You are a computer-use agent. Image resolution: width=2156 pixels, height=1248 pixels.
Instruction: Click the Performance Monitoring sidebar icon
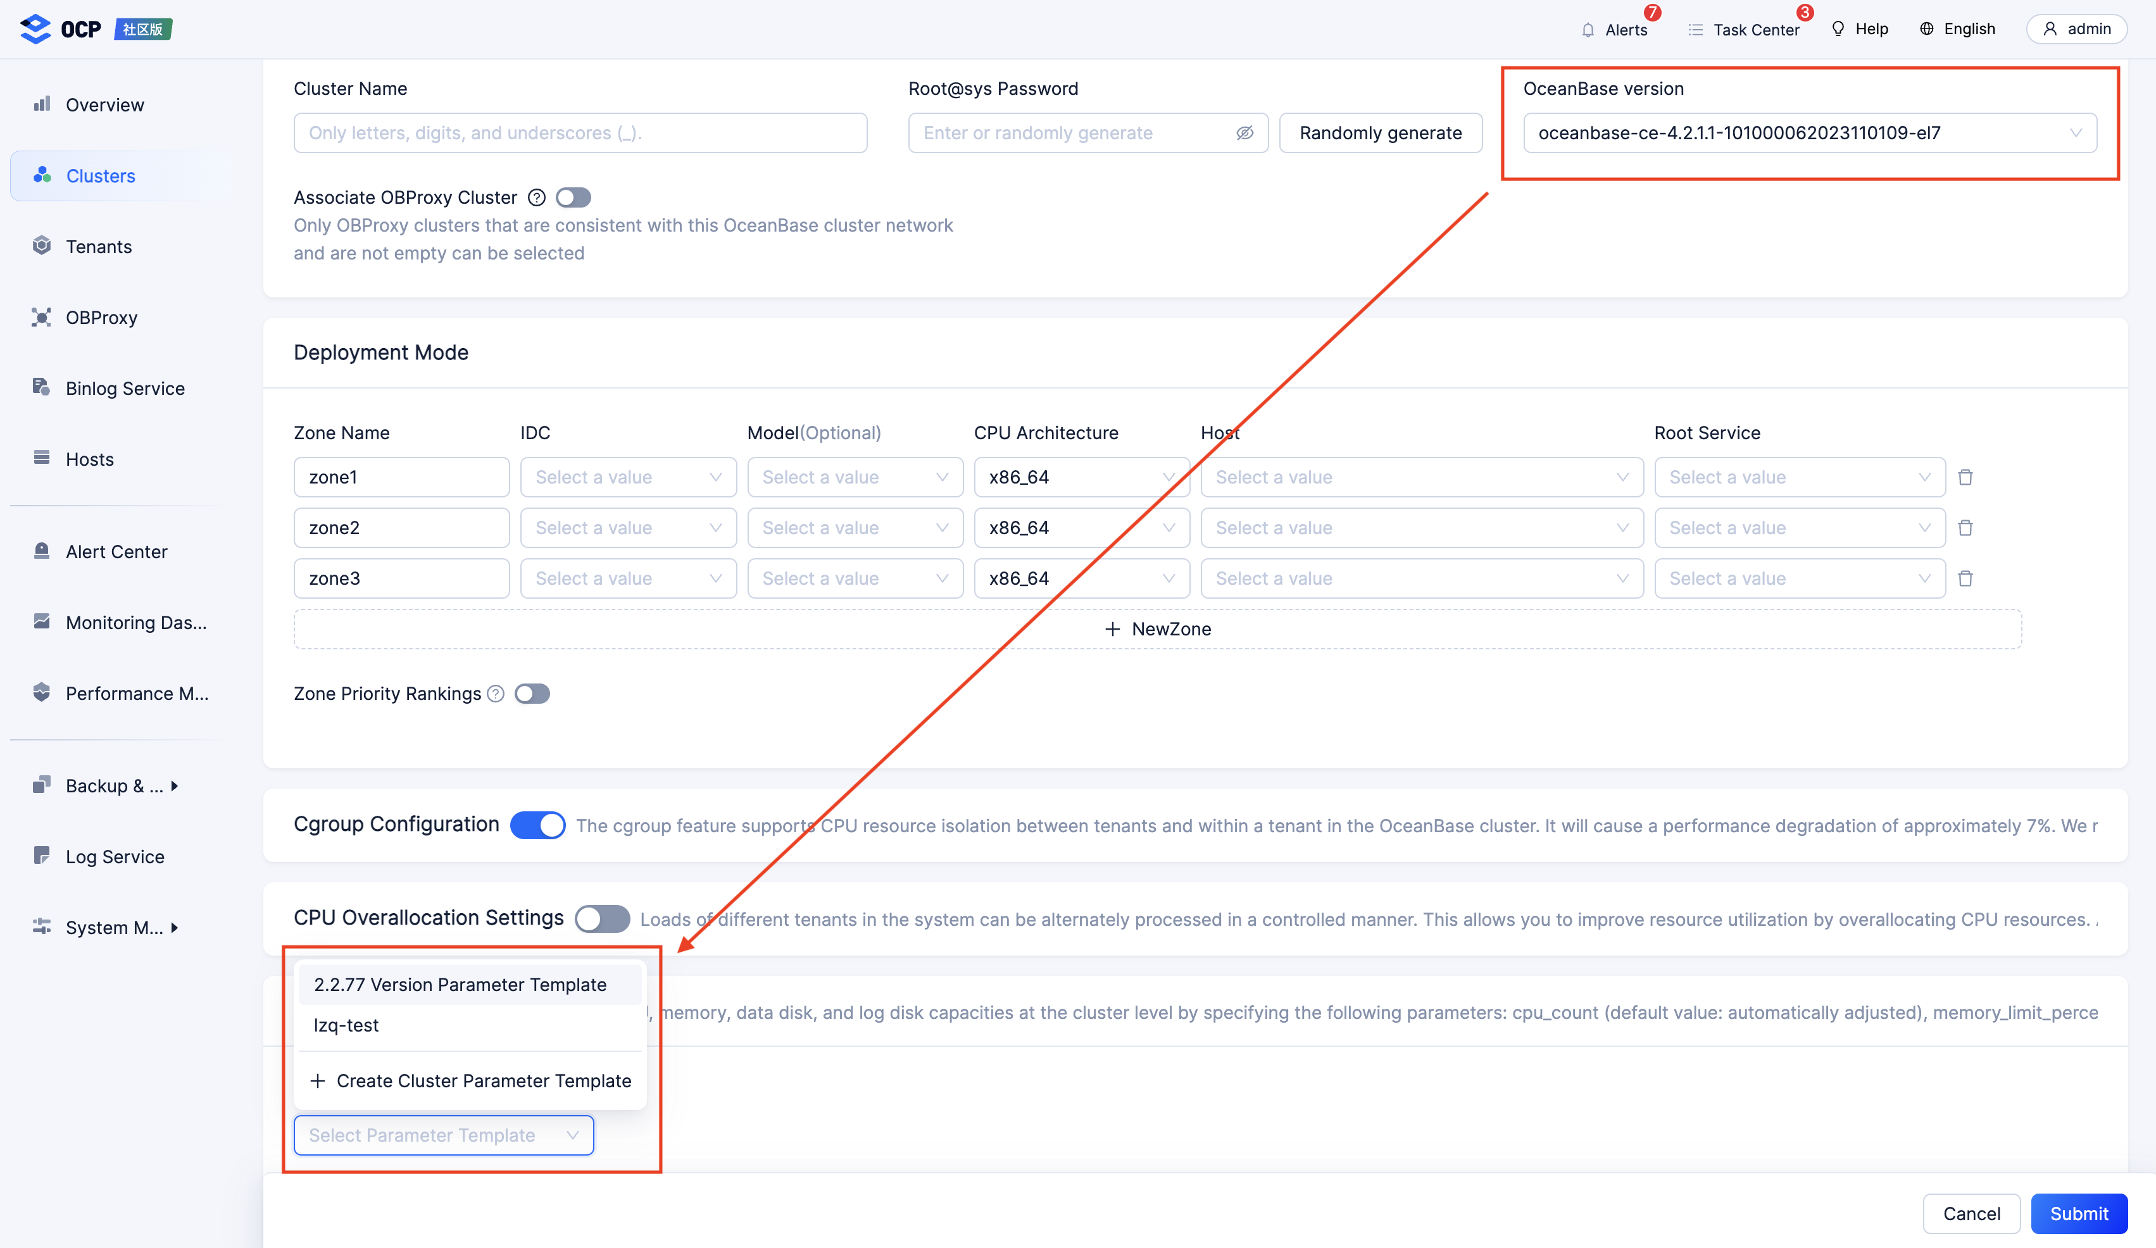[x=41, y=693]
